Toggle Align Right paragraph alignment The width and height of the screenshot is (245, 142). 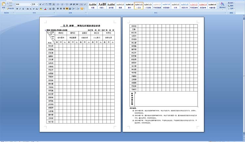tap(64, 9)
